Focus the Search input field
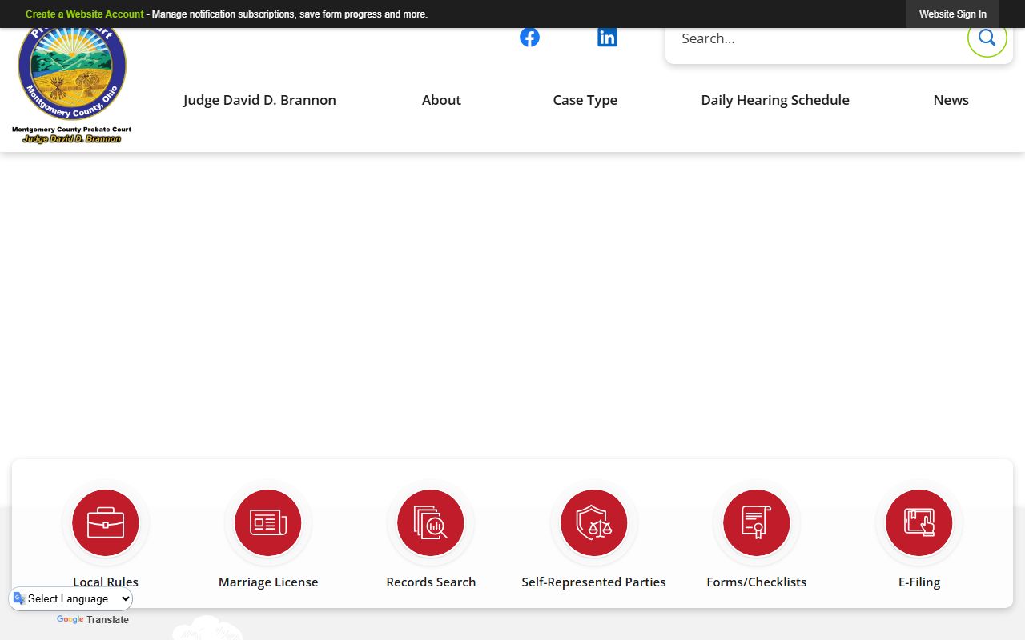Screen dimensions: 1025x640 click(x=813, y=38)
